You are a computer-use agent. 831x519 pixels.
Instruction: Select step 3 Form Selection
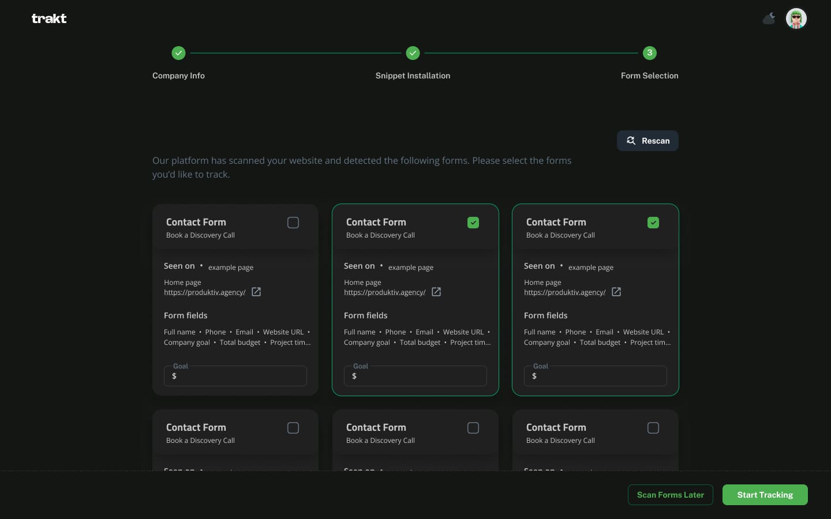click(650, 53)
